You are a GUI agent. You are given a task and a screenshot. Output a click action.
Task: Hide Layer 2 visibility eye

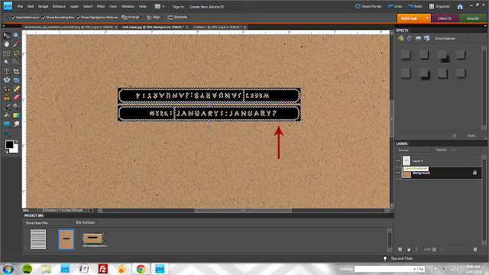pos(398,161)
